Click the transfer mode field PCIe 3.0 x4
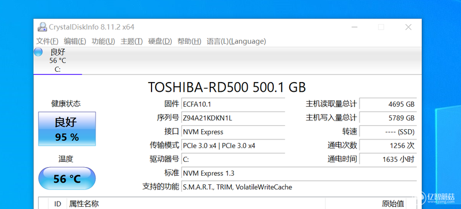This screenshot has height=209, width=461. click(233, 145)
